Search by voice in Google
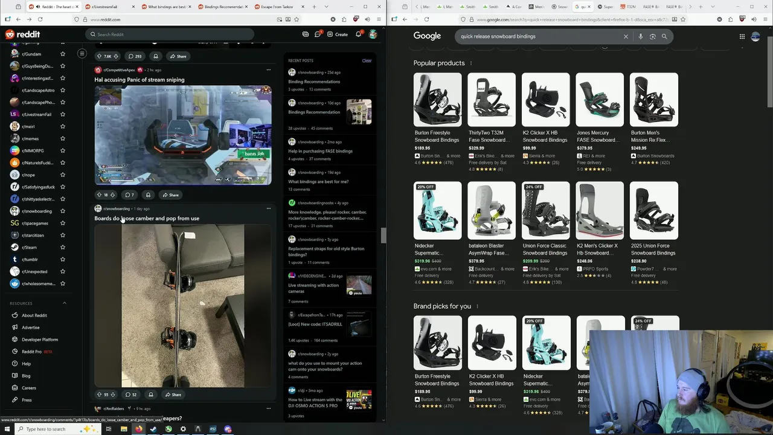Viewport: 773px width, 435px height. point(641,36)
